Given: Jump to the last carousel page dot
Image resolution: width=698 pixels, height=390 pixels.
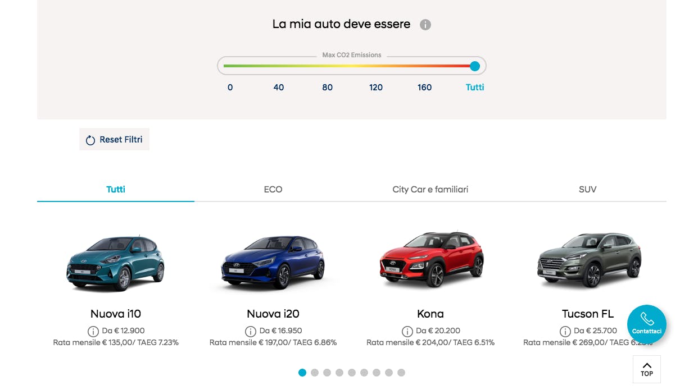Looking at the screenshot, I should click(x=401, y=373).
